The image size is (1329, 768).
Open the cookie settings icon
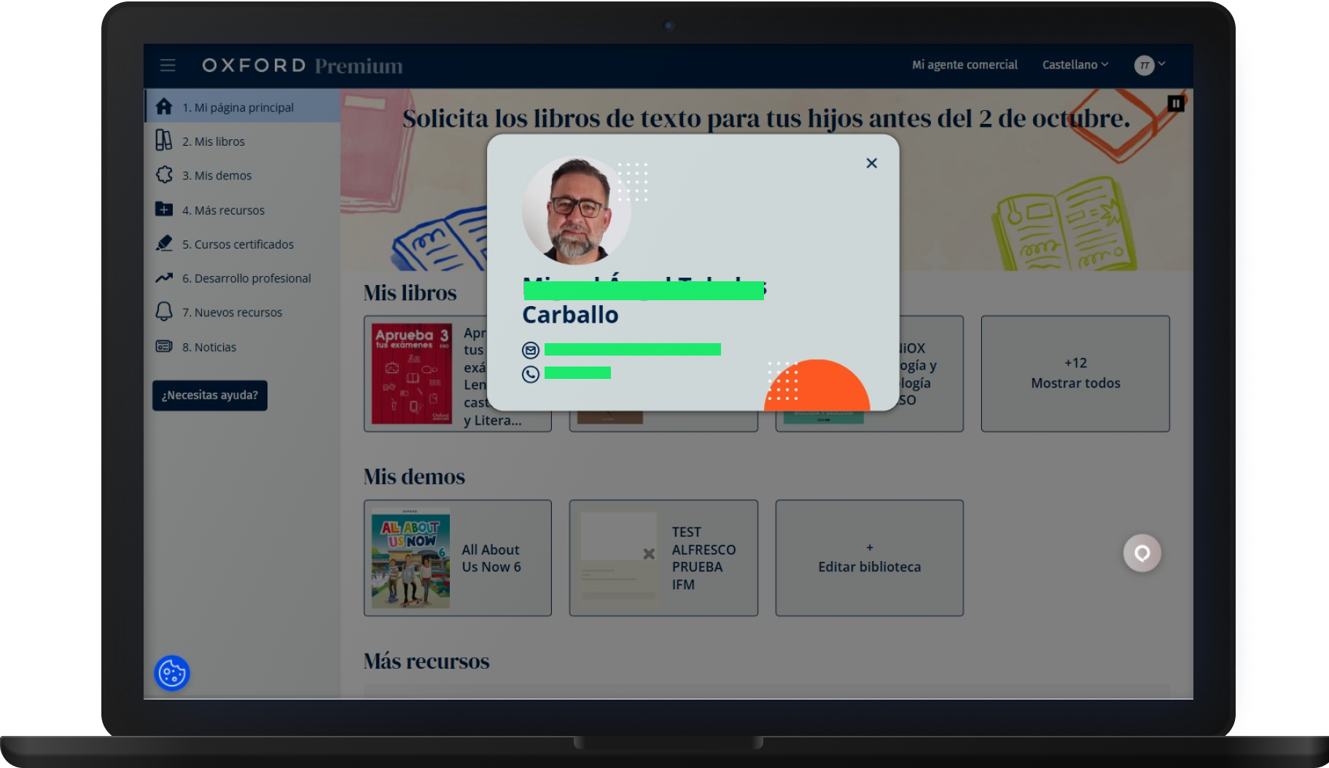(172, 673)
